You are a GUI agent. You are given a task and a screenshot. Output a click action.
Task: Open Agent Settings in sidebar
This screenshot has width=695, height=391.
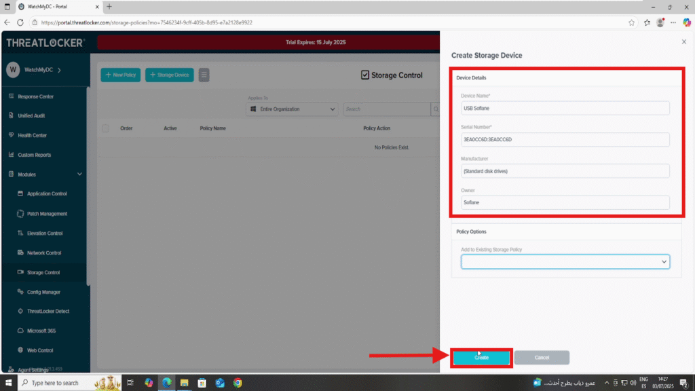coord(33,370)
